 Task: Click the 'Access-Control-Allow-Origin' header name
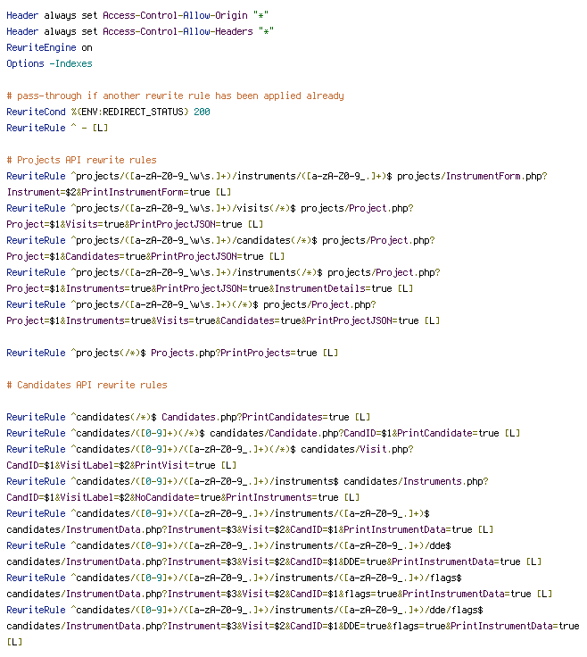[x=175, y=15]
